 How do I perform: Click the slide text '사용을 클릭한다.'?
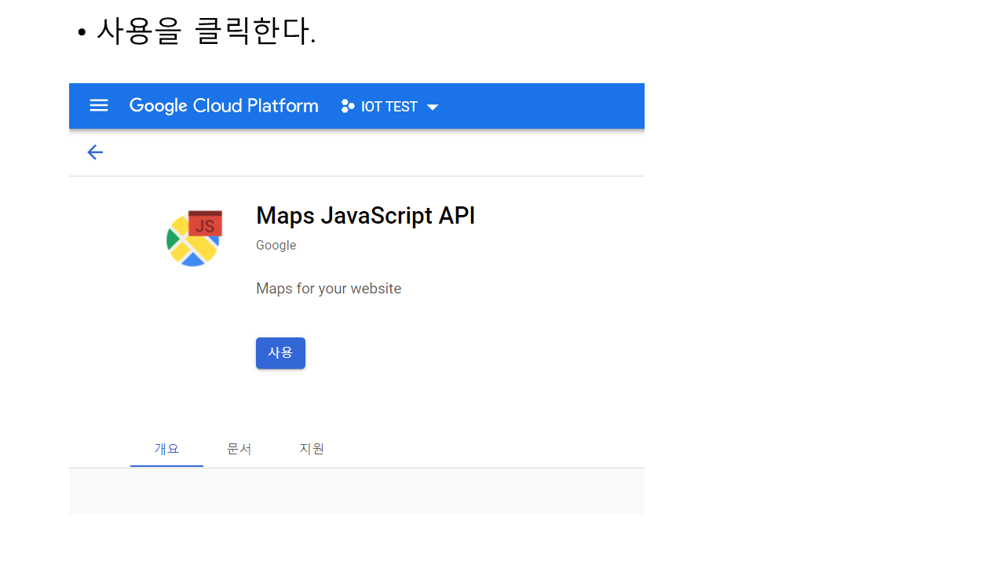point(206,31)
